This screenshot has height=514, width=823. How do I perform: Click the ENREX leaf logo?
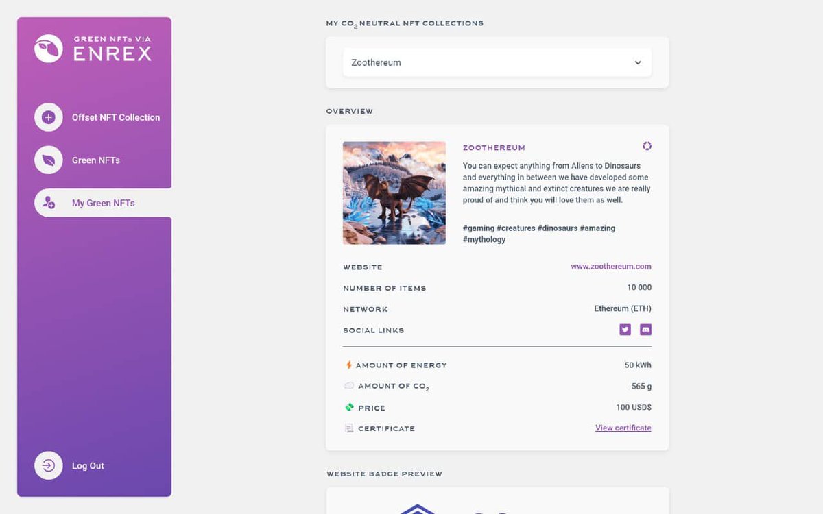[49, 49]
